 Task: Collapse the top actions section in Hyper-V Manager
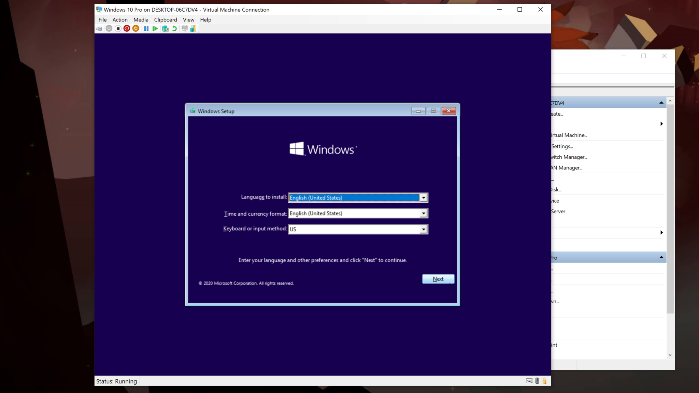tap(661, 102)
